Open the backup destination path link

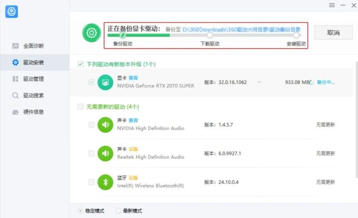pos(241,29)
